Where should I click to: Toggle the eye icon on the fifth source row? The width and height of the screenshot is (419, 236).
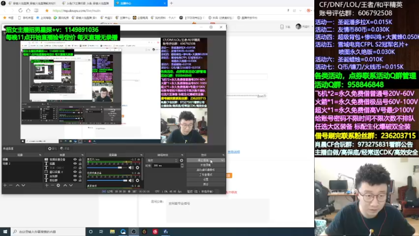point(75,176)
